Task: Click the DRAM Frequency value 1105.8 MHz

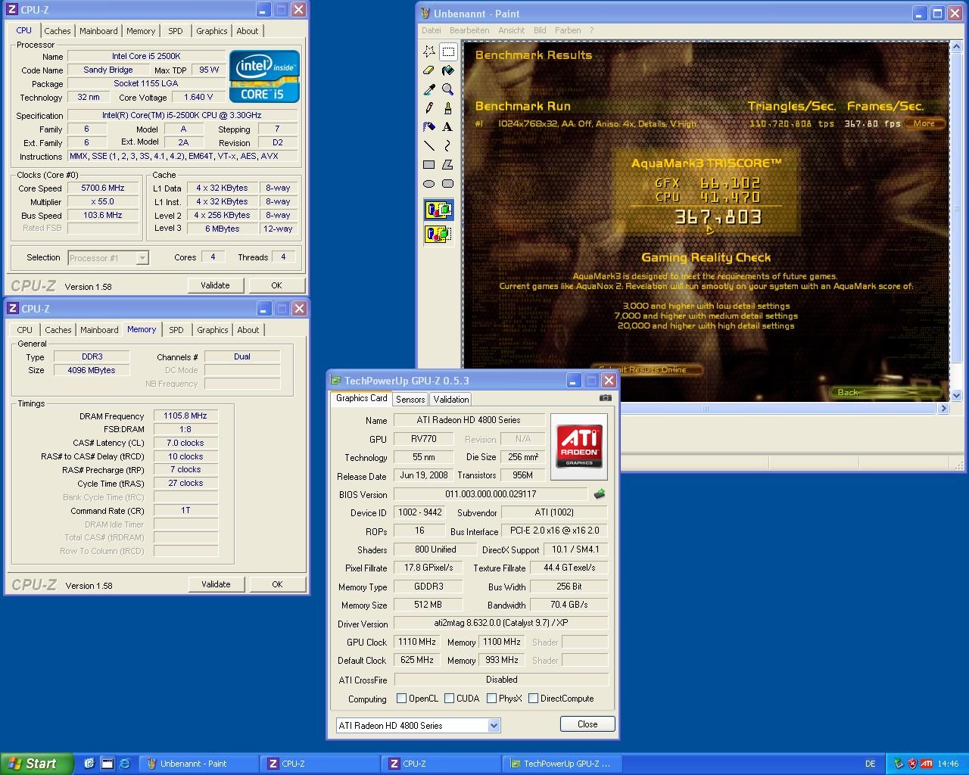Action: (x=185, y=416)
